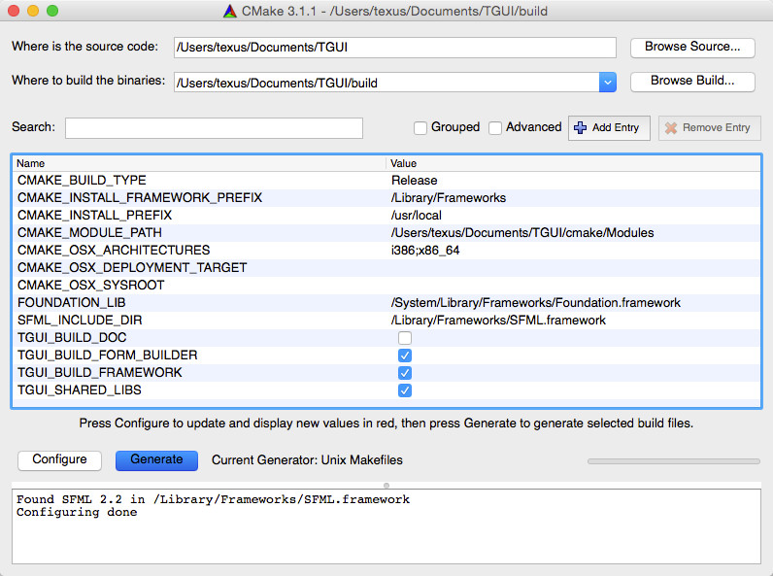This screenshot has width=773, height=576.
Task: Select the CMAKE_INSTALL_PREFIX entry
Action: pyautogui.click(x=94, y=216)
